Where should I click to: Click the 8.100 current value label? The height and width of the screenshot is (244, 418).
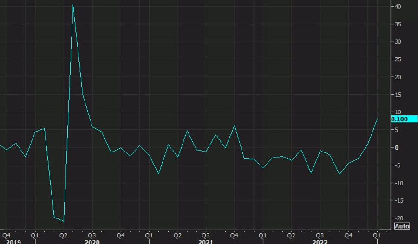coord(400,119)
